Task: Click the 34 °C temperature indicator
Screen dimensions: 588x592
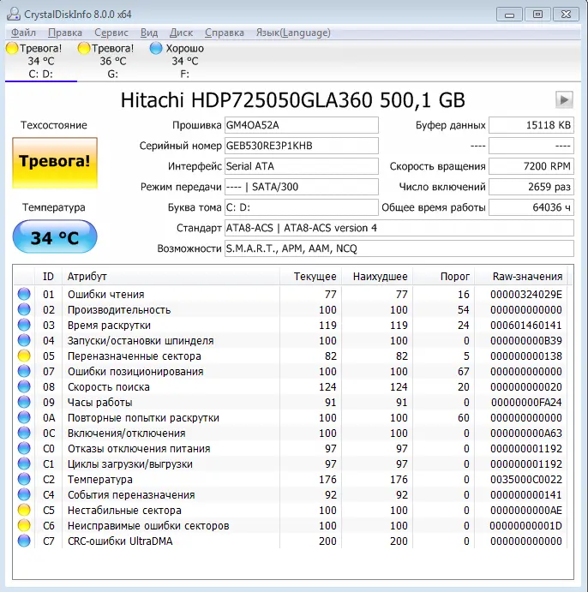Action: [54, 237]
